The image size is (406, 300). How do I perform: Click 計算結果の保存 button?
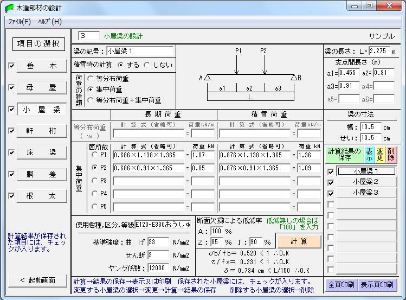[344, 155]
